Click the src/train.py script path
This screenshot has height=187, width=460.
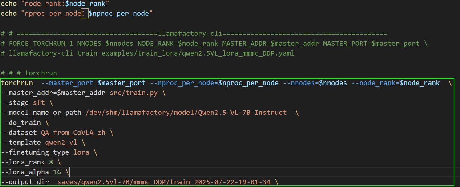(134, 93)
